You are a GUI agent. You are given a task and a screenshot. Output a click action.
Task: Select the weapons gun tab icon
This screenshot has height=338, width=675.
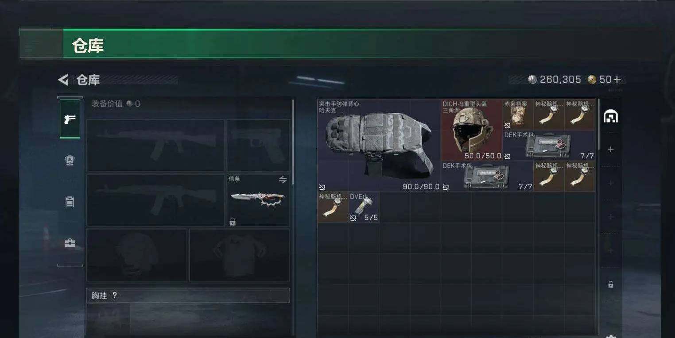pyautogui.click(x=70, y=119)
